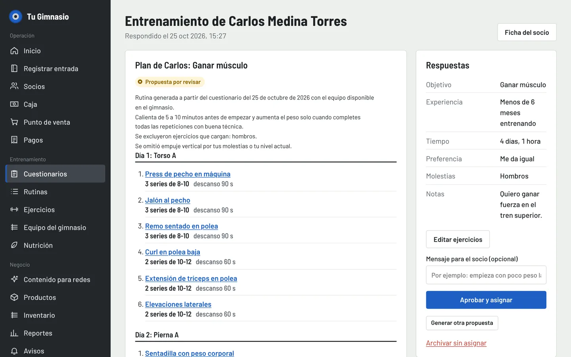Click the Ejercicios dumbbell icon
Viewport: 571px width, 357px height.
tap(14, 209)
